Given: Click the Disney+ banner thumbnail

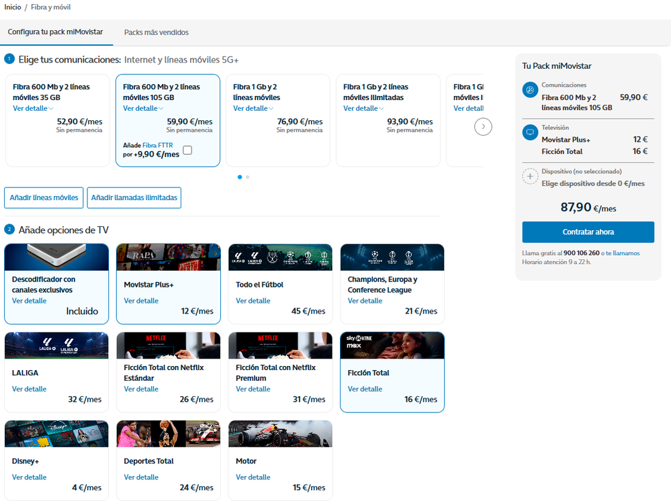Looking at the screenshot, I should (x=56, y=434).
